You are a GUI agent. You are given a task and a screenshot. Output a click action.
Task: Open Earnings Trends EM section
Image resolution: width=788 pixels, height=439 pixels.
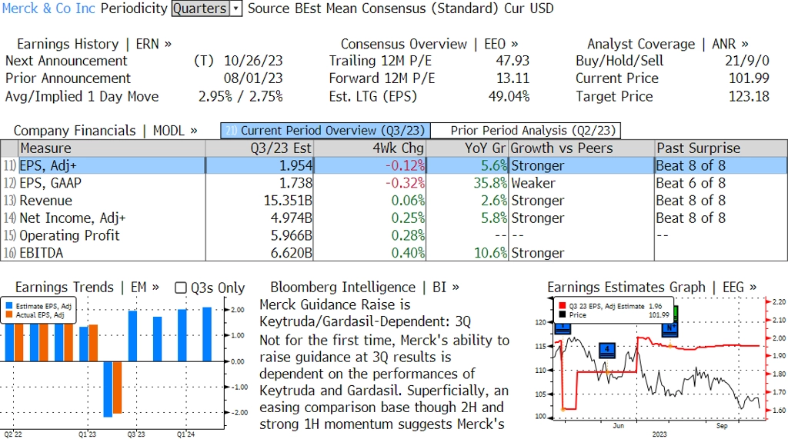(87, 287)
